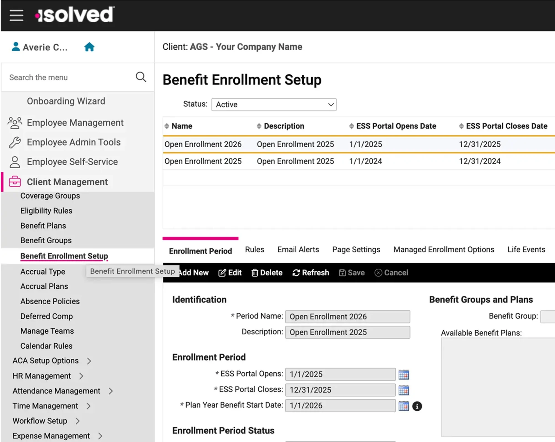Click the home icon next to Averie

tap(89, 47)
